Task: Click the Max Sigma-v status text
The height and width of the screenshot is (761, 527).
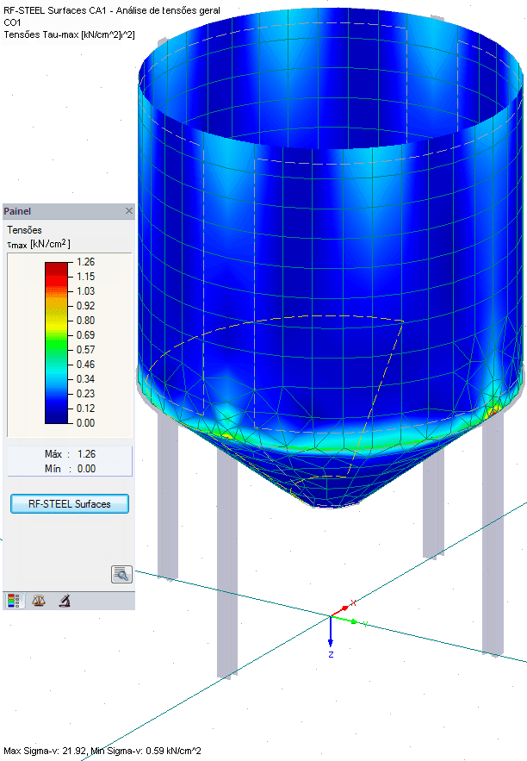Action: pyautogui.click(x=102, y=751)
